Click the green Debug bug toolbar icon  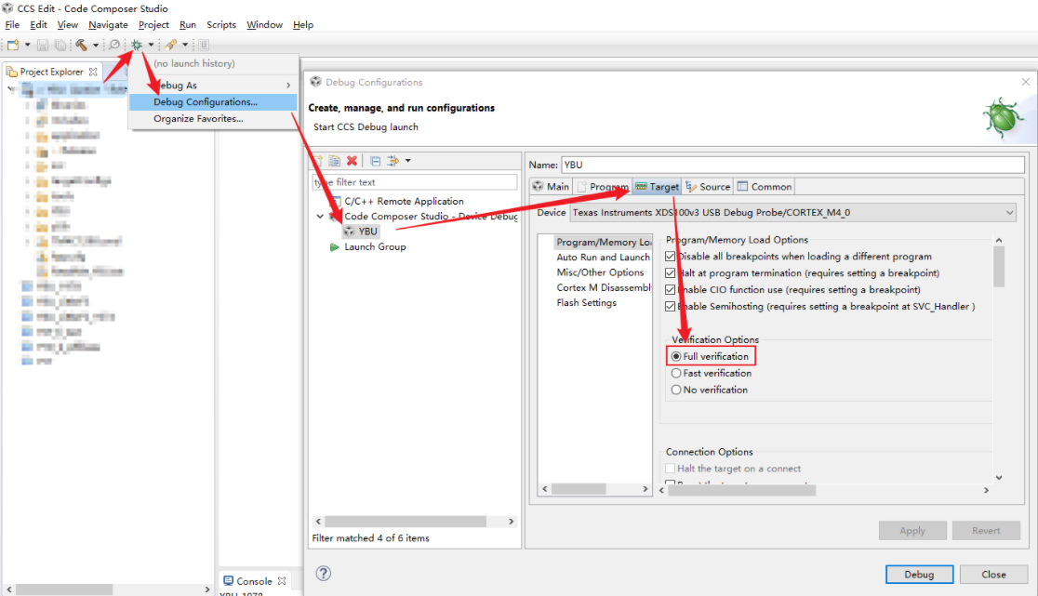point(137,45)
